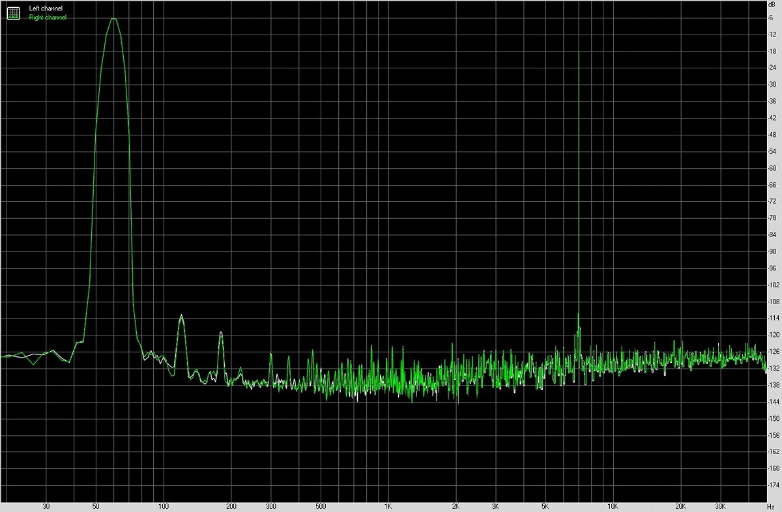782x512 pixels.
Task: Click the '500' frequency axis label
Action: point(320,506)
